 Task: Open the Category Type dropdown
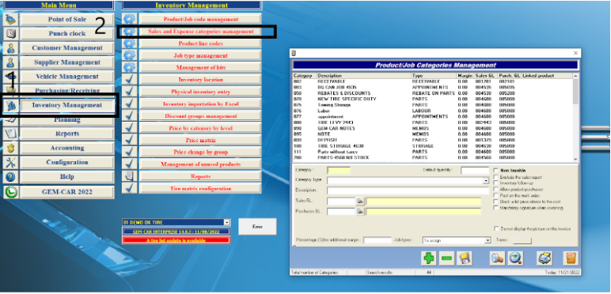[x=486, y=181]
